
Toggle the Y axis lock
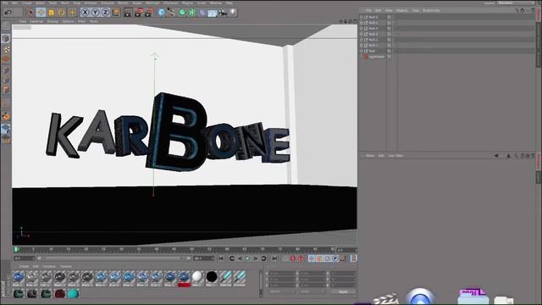(96, 13)
